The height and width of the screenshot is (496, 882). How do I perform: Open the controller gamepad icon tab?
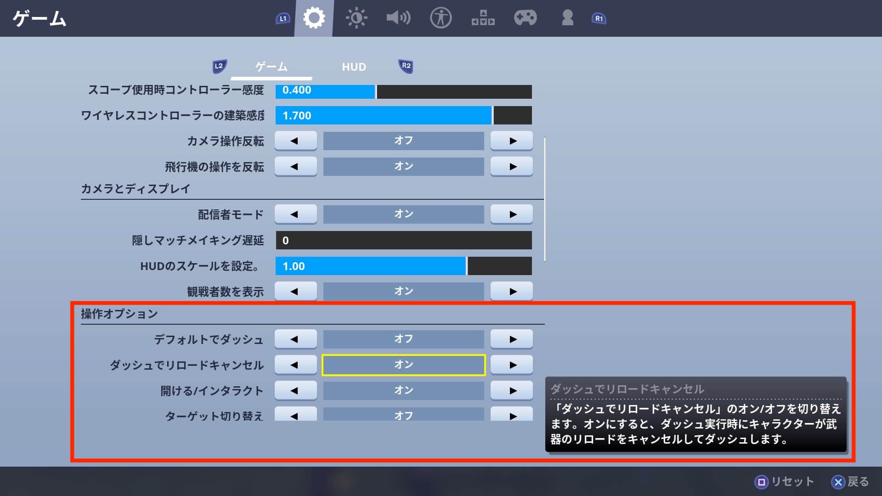(525, 18)
